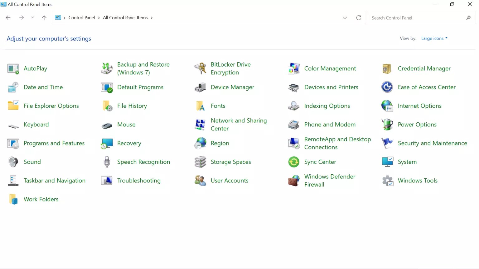479x269 pixels.
Task: Change view using the Large icons dropdown
Action: click(x=434, y=38)
